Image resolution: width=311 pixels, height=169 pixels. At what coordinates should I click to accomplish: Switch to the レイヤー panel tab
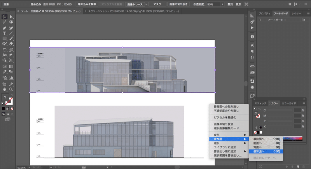pos(296,14)
